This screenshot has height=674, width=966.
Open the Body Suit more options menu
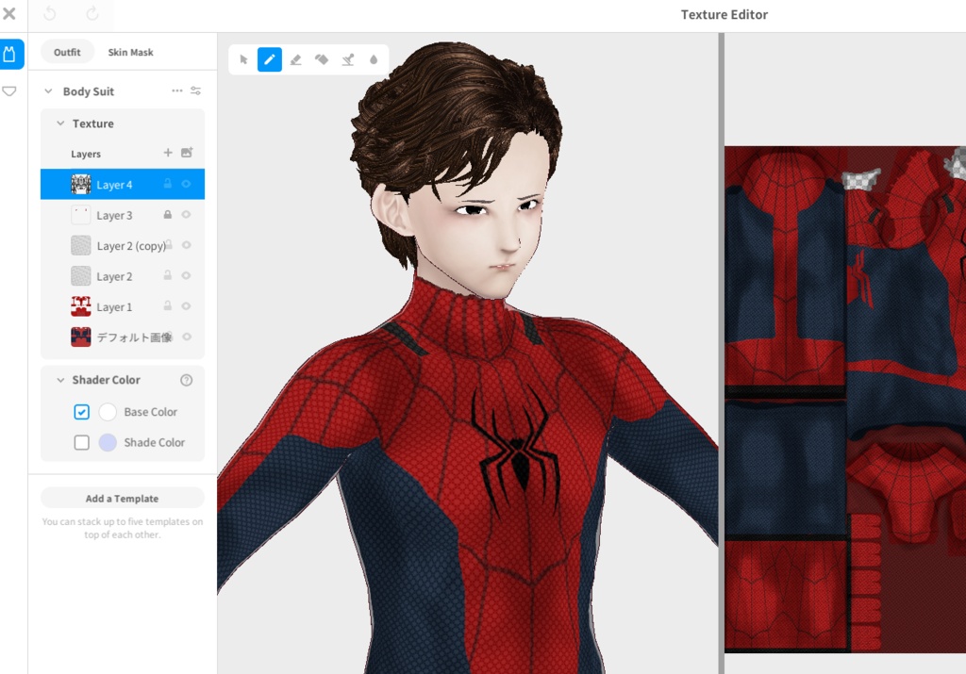[177, 90]
